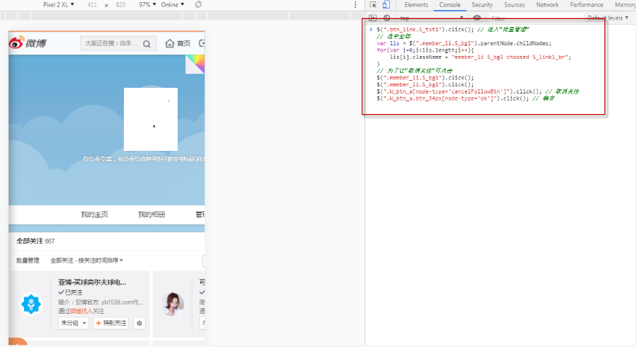Switch to the Network tab
637x347 pixels.
pos(547,5)
